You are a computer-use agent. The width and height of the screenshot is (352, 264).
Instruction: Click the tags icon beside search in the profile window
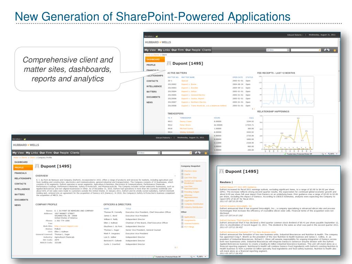[x=198, y=153]
